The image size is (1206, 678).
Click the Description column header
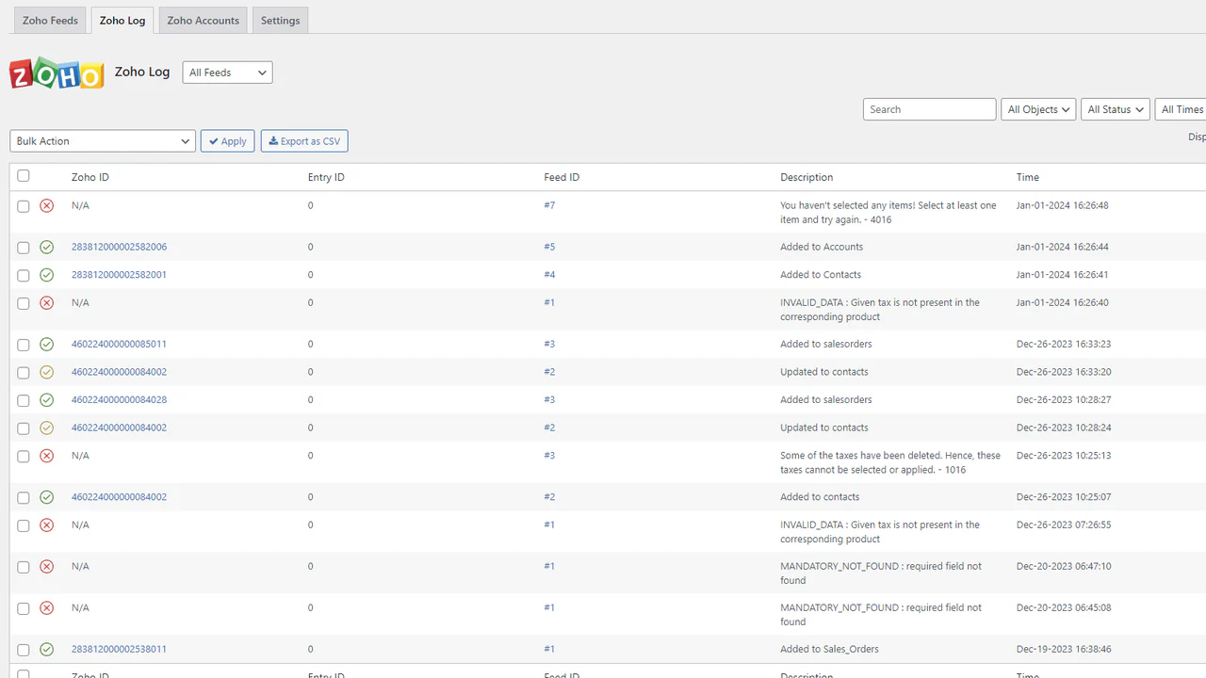click(x=807, y=177)
